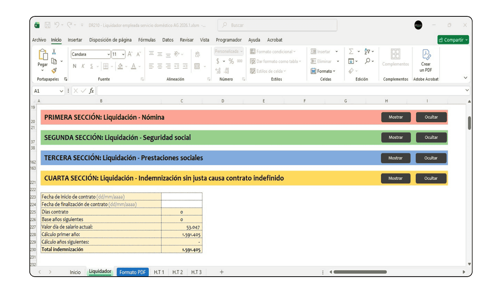Screen dimensions: 502x293
Task: Open the Formato PDF sheet tab
Action: coord(132,272)
